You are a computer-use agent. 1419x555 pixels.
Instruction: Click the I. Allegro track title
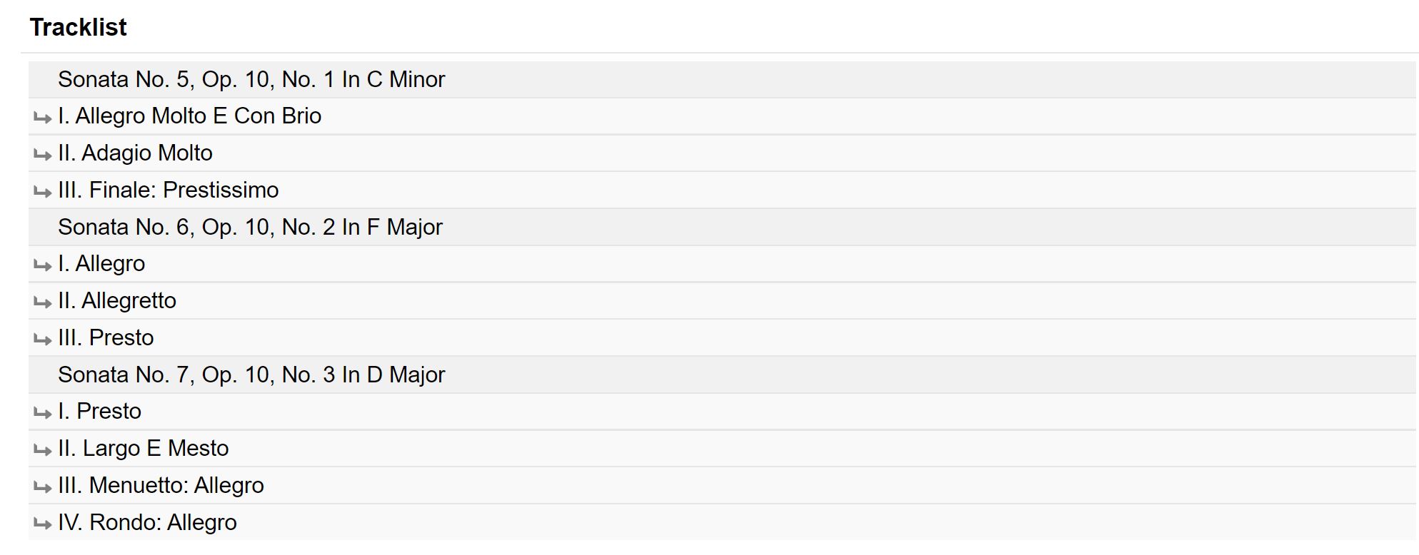pos(101,263)
